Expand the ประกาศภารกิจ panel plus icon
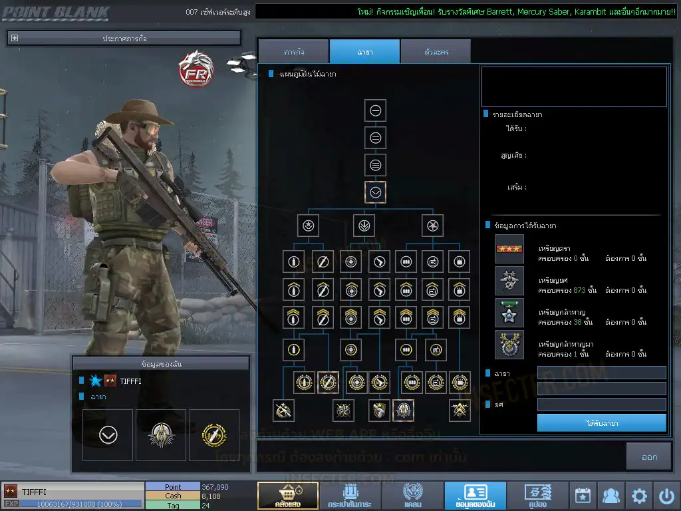This screenshot has width=681, height=511. (x=15, y=39)
